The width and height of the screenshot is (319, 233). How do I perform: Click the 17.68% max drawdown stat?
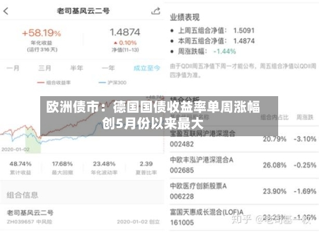pyautogui.click(x=63, y=164)
